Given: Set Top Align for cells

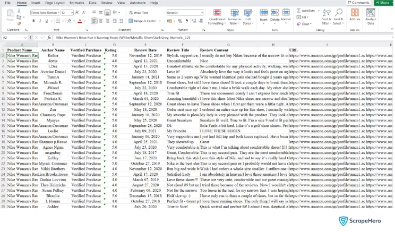Looking at the screenshot, I should pyautogui.click(x=94, y=12).
